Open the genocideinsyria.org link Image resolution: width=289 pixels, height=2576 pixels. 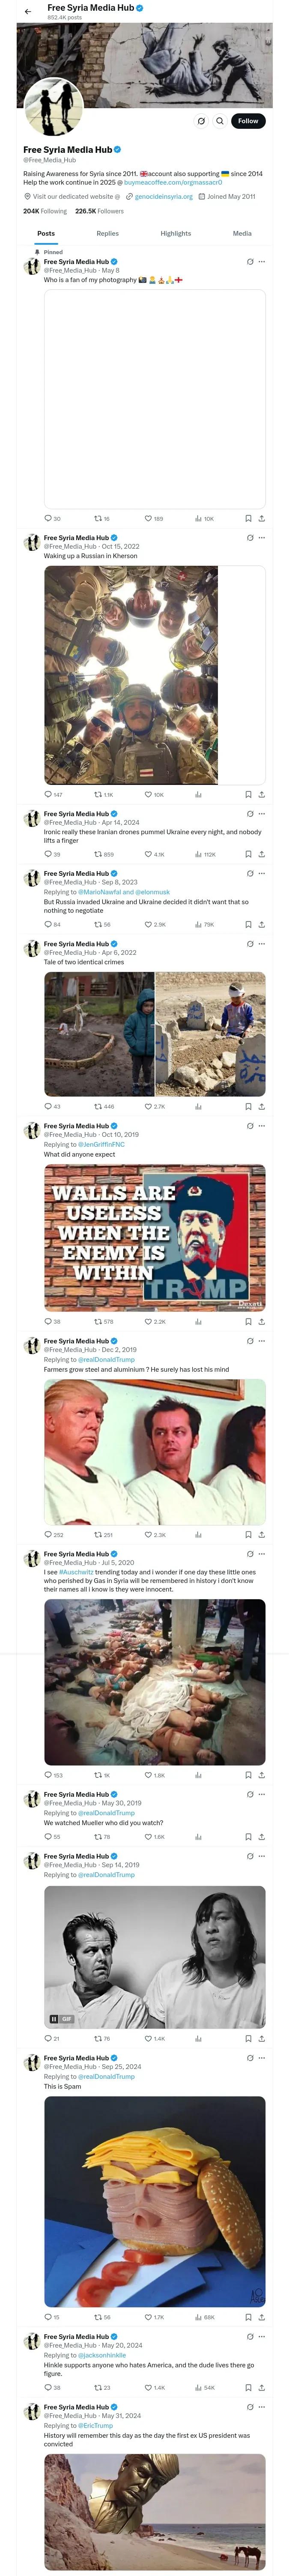(164, 197)
